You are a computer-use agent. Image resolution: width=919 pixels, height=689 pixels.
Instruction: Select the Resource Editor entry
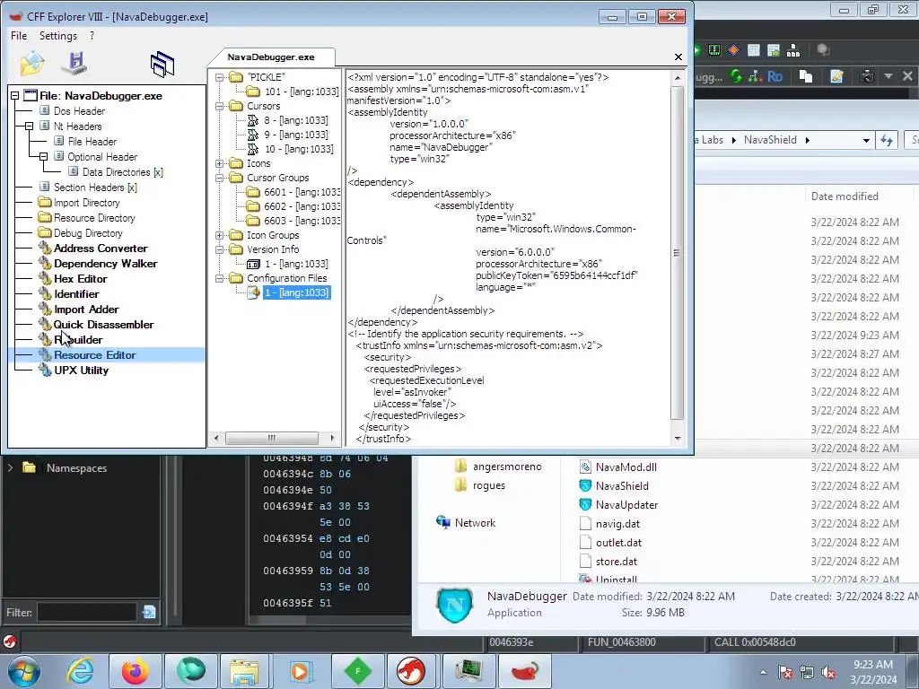coord(94,355)
